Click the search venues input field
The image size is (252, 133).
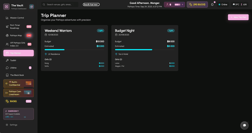(x=62, y=4)
